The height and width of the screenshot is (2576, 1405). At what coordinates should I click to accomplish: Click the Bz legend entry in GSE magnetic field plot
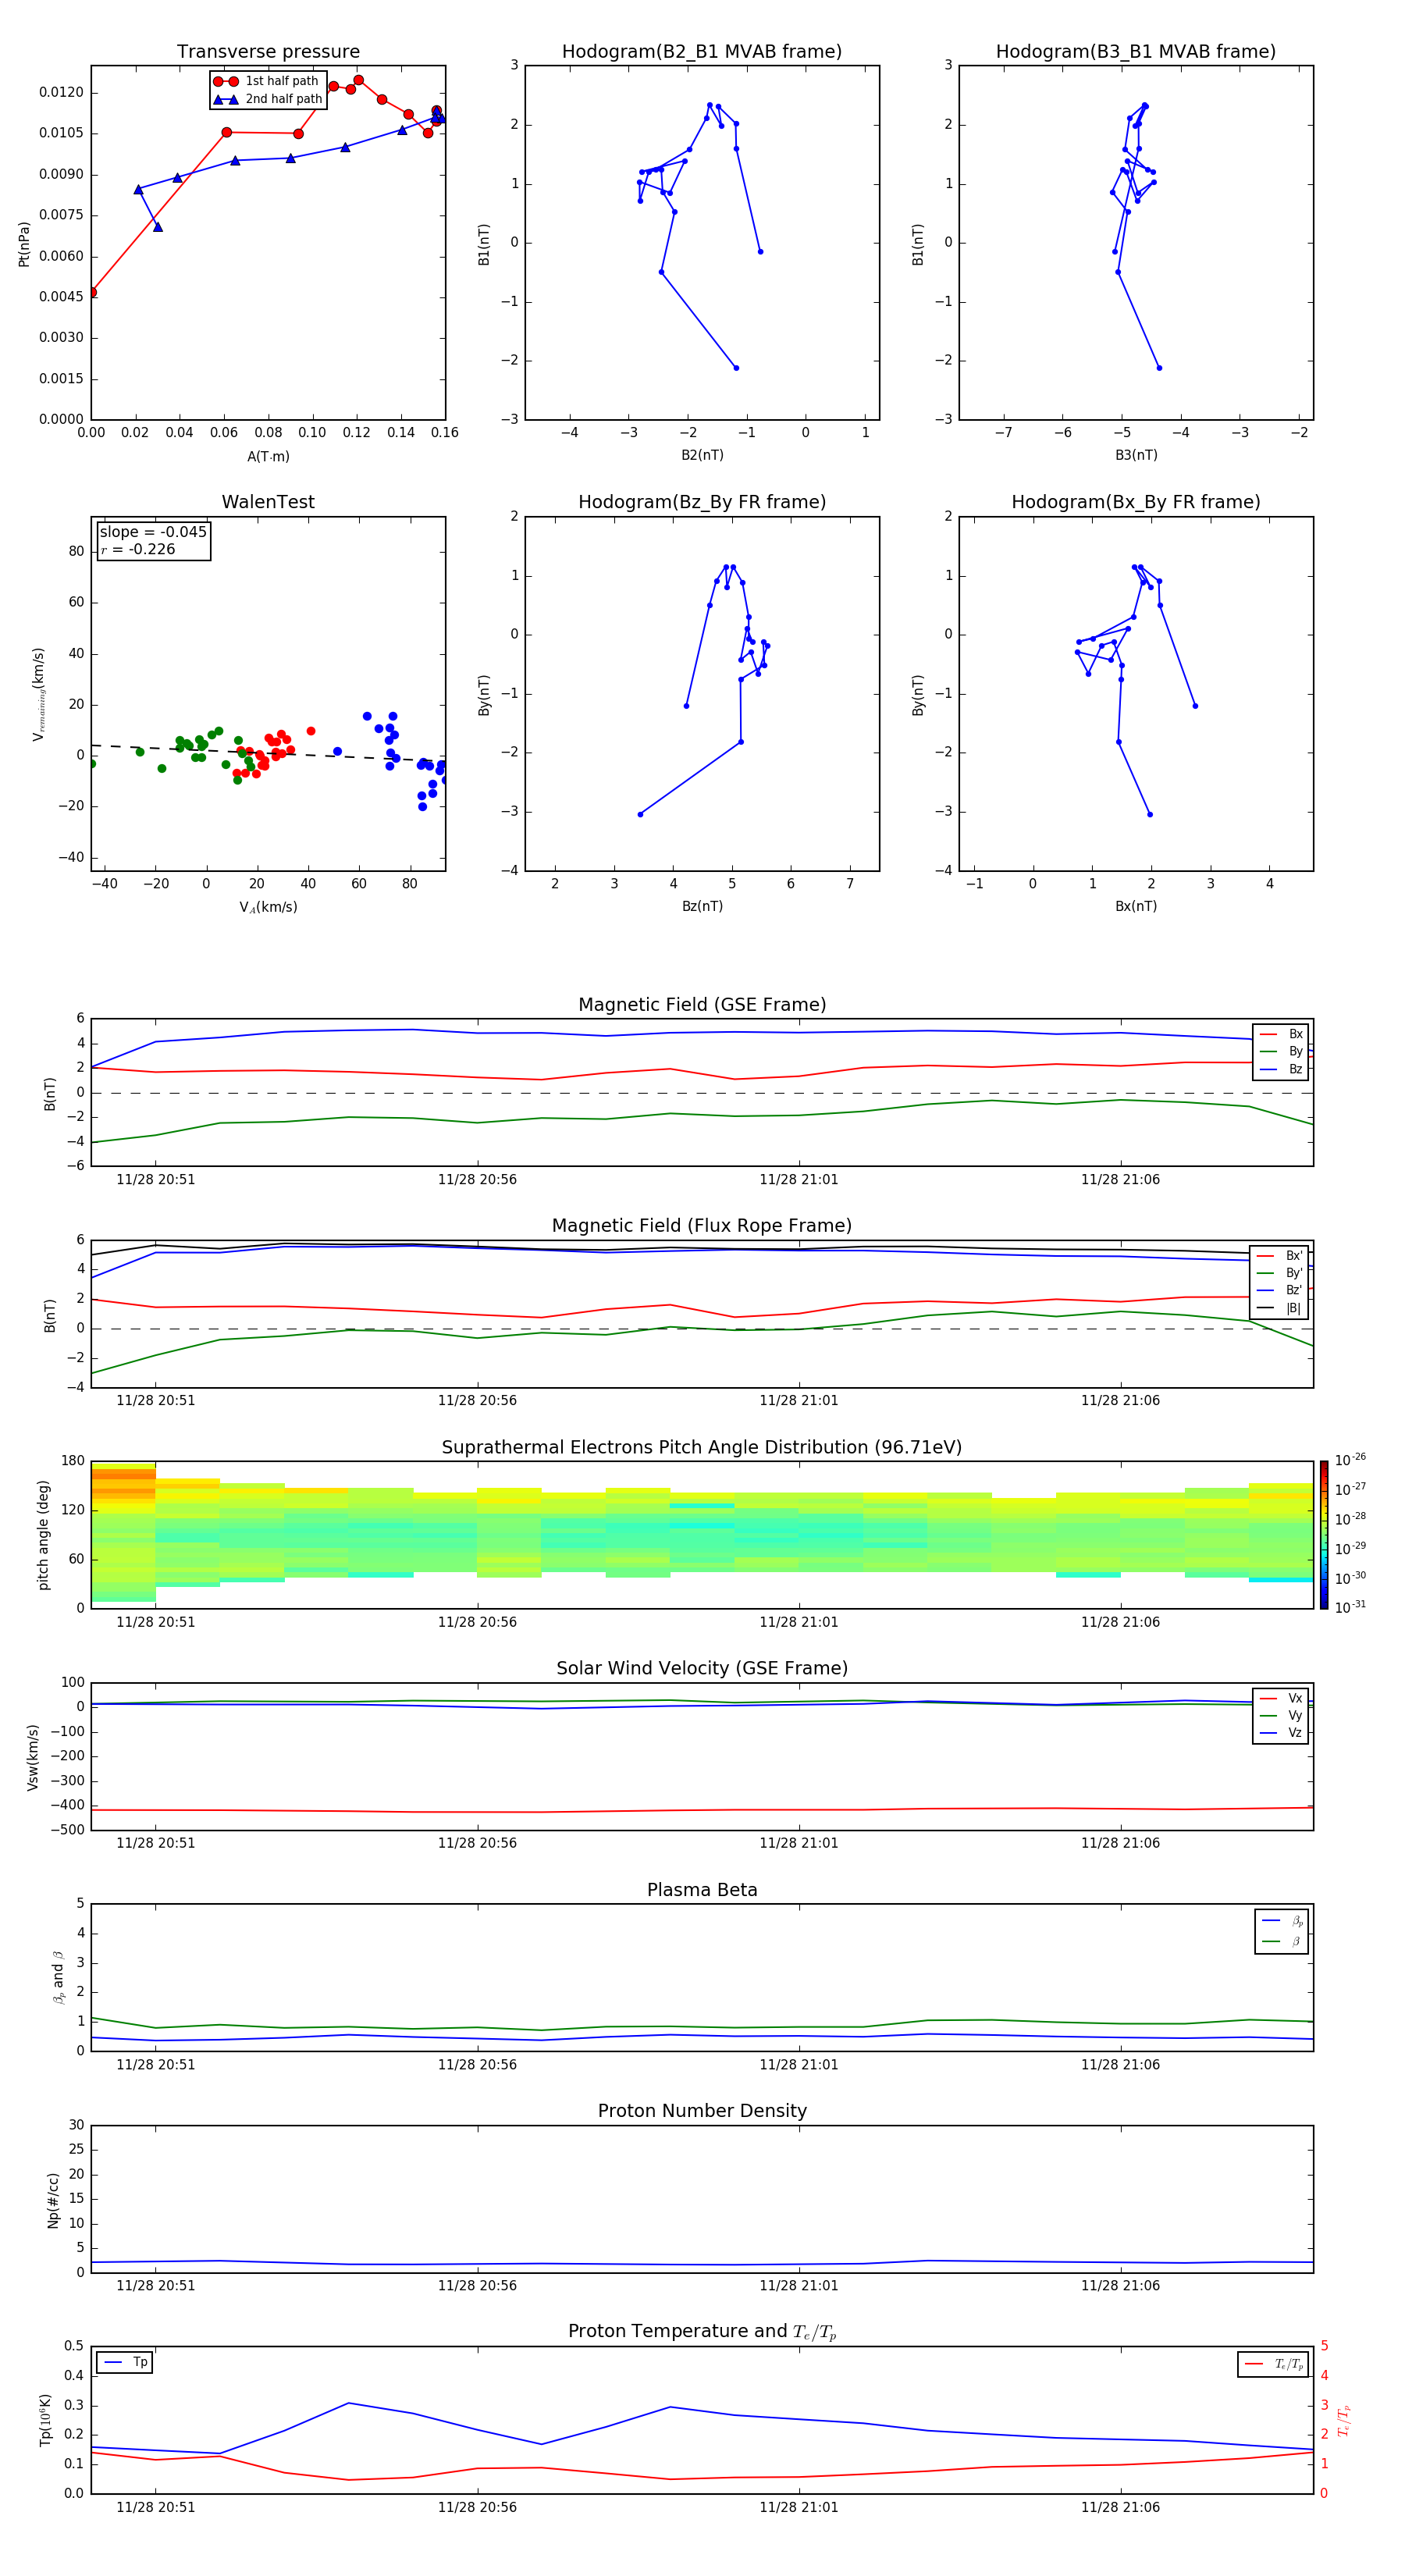tap(1281, 1069)
